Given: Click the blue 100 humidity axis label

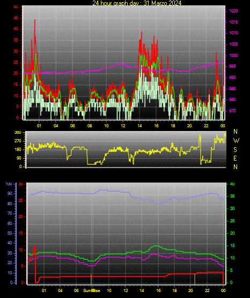Looking at the screenshot, I should tap(9, 184).
